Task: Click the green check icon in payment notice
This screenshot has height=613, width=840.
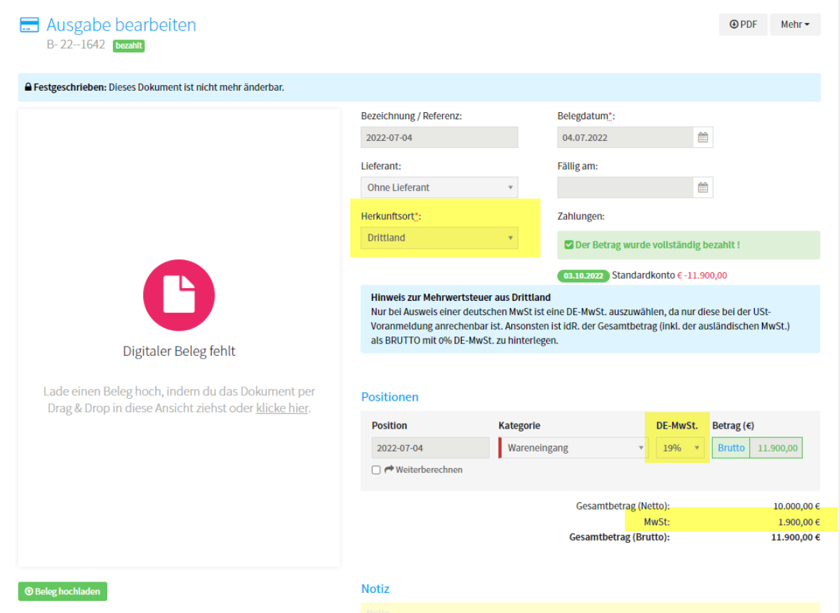Action: [x=569, y=244]
